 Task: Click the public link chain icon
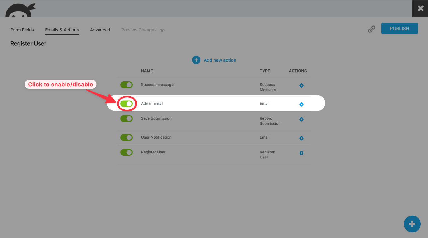pyautogui.click(x=371, y=29)
